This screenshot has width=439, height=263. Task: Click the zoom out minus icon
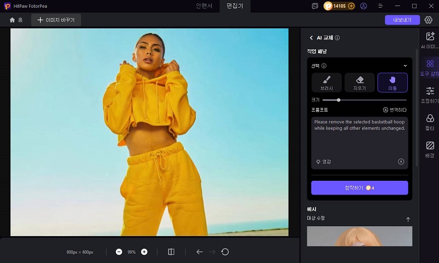click(x=119, y=252)
